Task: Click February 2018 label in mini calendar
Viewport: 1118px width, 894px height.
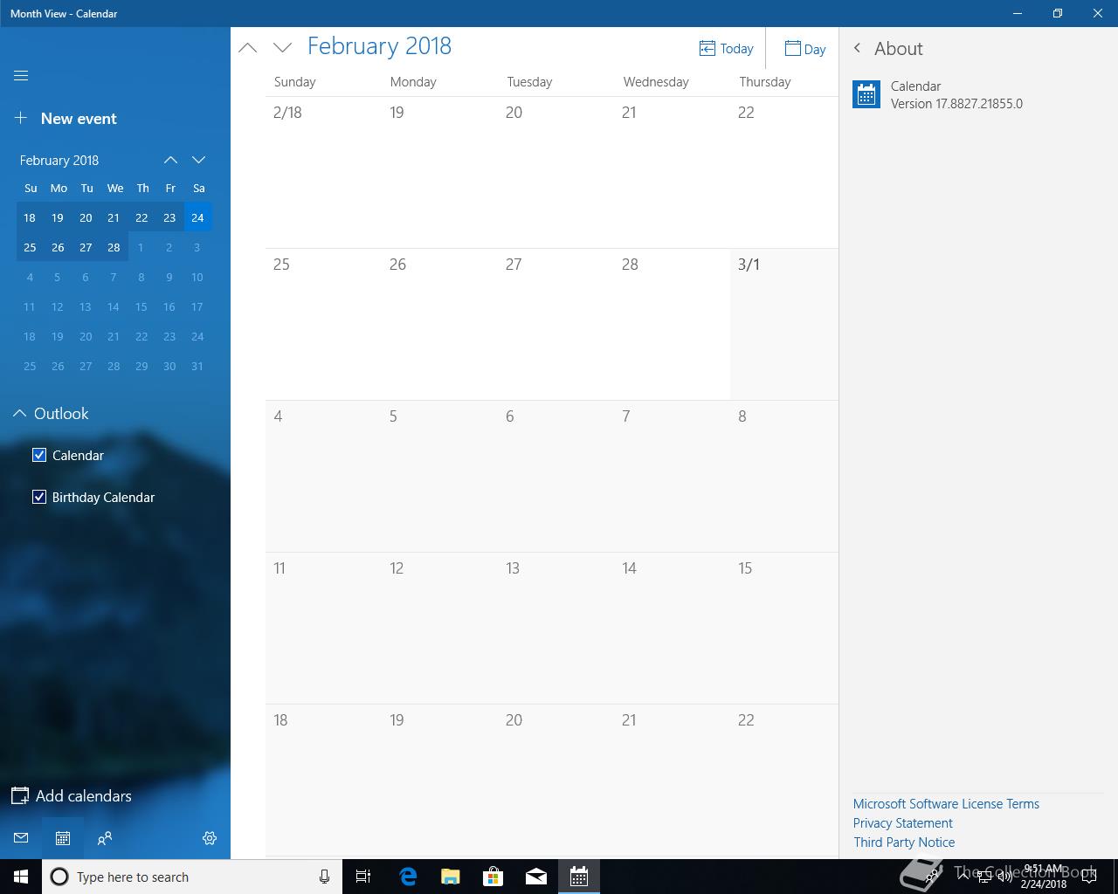Action: coord(59,161)
